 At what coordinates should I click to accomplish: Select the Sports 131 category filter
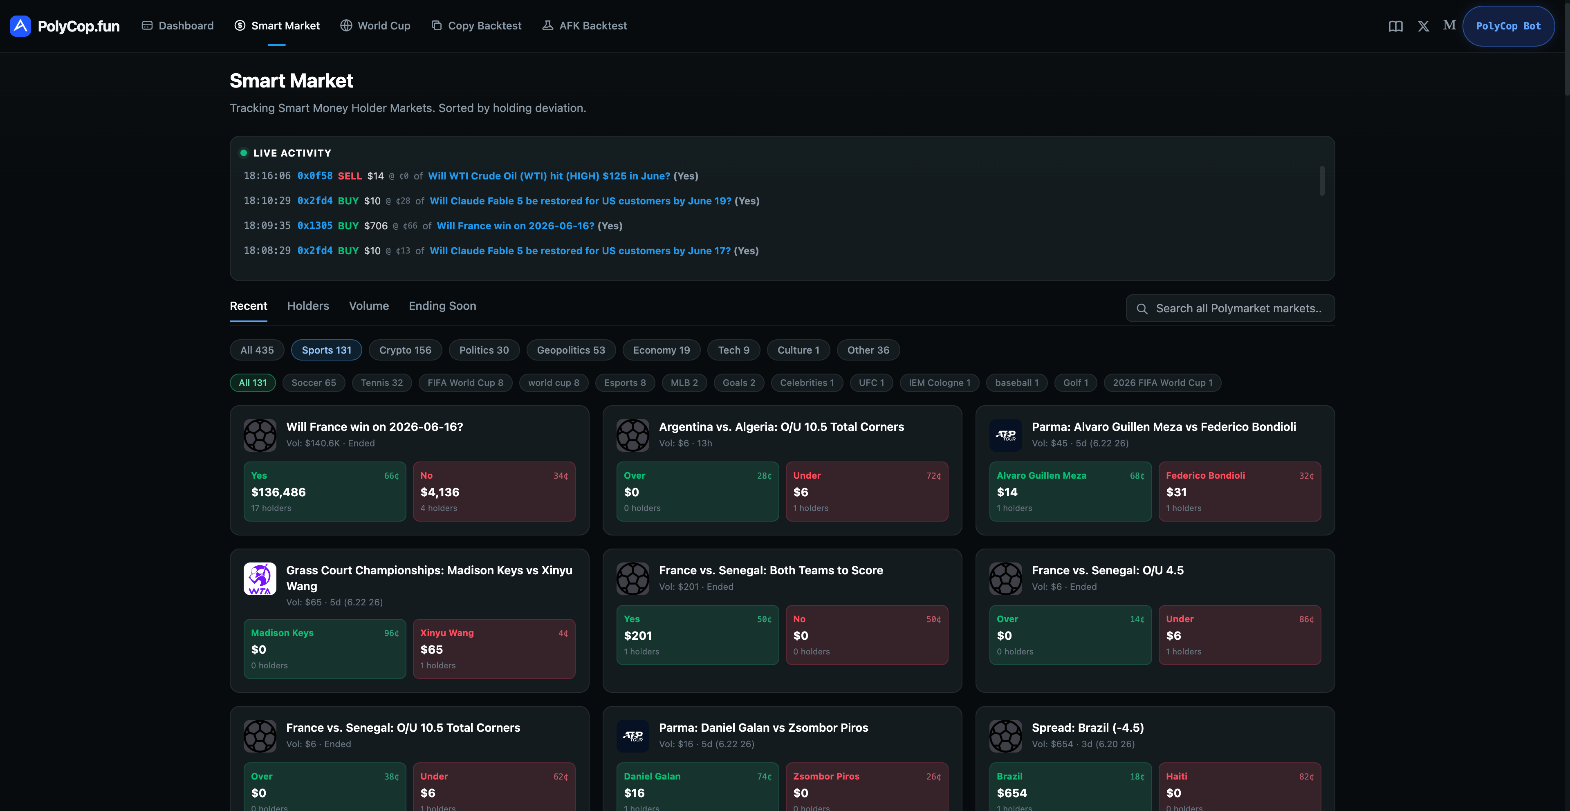326,350
